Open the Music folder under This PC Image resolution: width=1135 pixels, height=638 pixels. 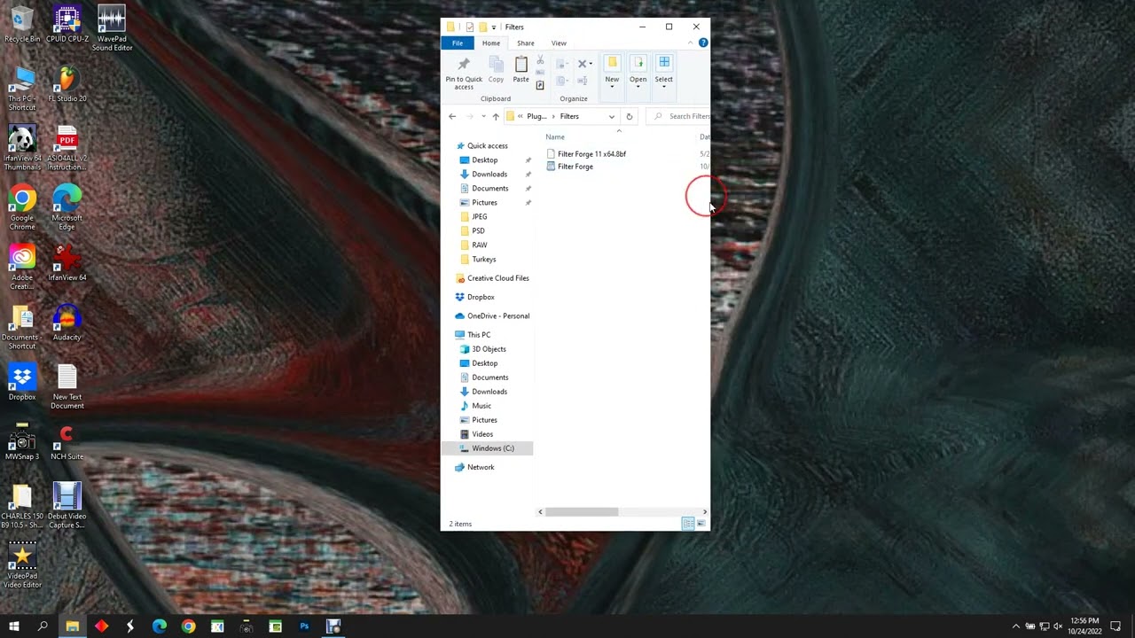pyautogui.click(x=481, y=406)
